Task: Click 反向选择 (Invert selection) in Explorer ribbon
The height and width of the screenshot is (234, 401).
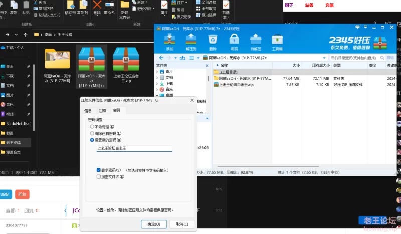Action: click(x=206, y=15)
